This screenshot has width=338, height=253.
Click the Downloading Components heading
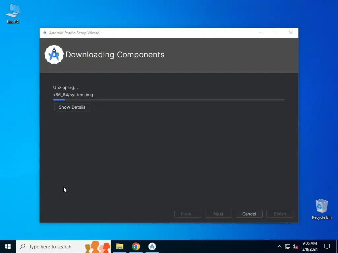(115, 55)
